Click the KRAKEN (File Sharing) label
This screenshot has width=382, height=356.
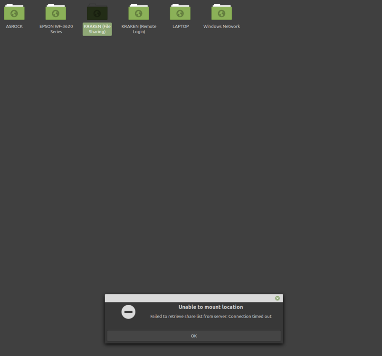[97, 29]
